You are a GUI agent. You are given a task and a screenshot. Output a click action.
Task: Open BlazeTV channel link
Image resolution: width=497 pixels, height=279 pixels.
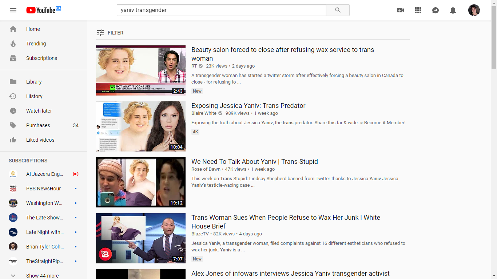coord(200,234)
